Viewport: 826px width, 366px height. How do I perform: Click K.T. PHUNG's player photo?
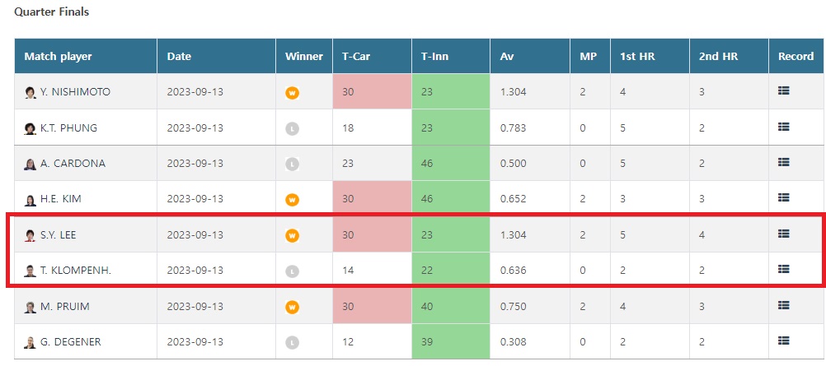coord(31,128)
